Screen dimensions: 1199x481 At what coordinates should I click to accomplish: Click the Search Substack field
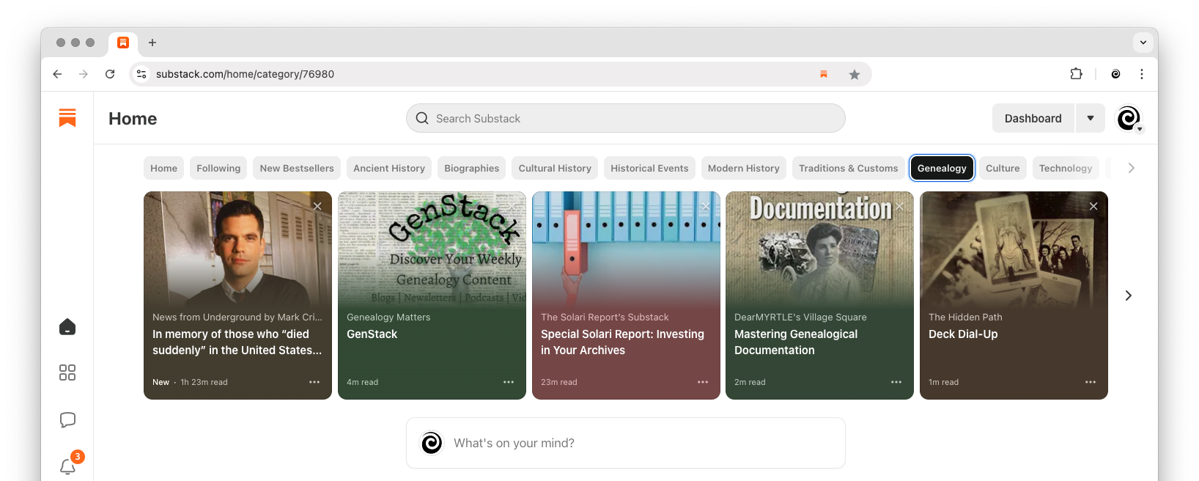coord(626,118)
